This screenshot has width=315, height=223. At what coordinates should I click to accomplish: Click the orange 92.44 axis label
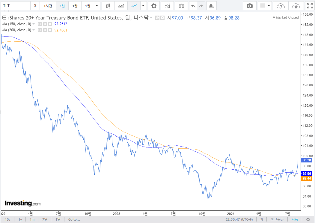[x=307, y=178]
